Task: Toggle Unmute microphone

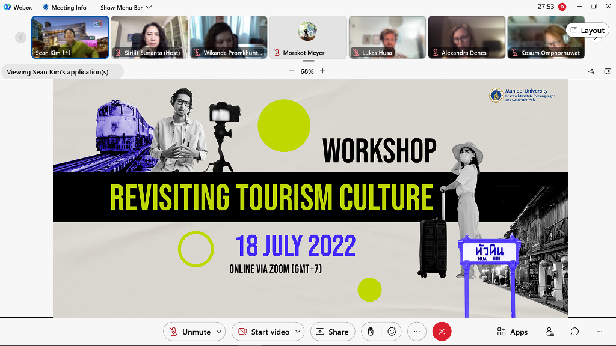Action: point(190,332)
